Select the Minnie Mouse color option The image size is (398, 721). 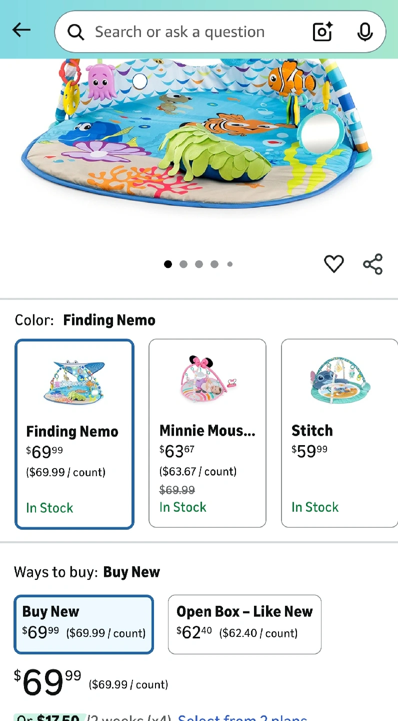click(207, 433)
